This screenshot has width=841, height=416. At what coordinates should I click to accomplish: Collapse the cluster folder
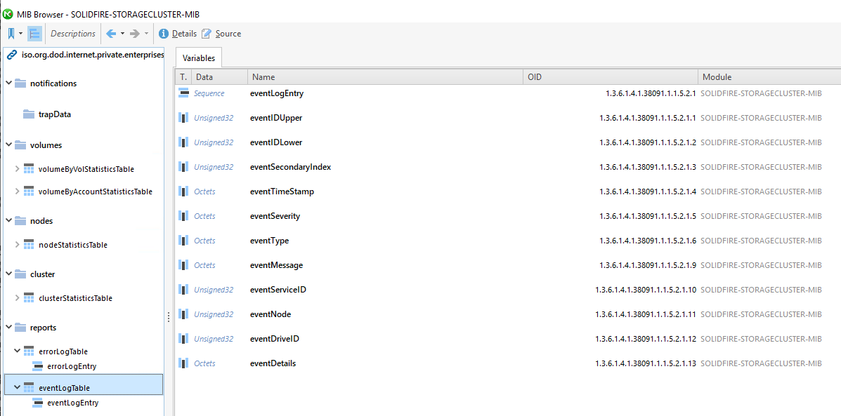(9, 274)
